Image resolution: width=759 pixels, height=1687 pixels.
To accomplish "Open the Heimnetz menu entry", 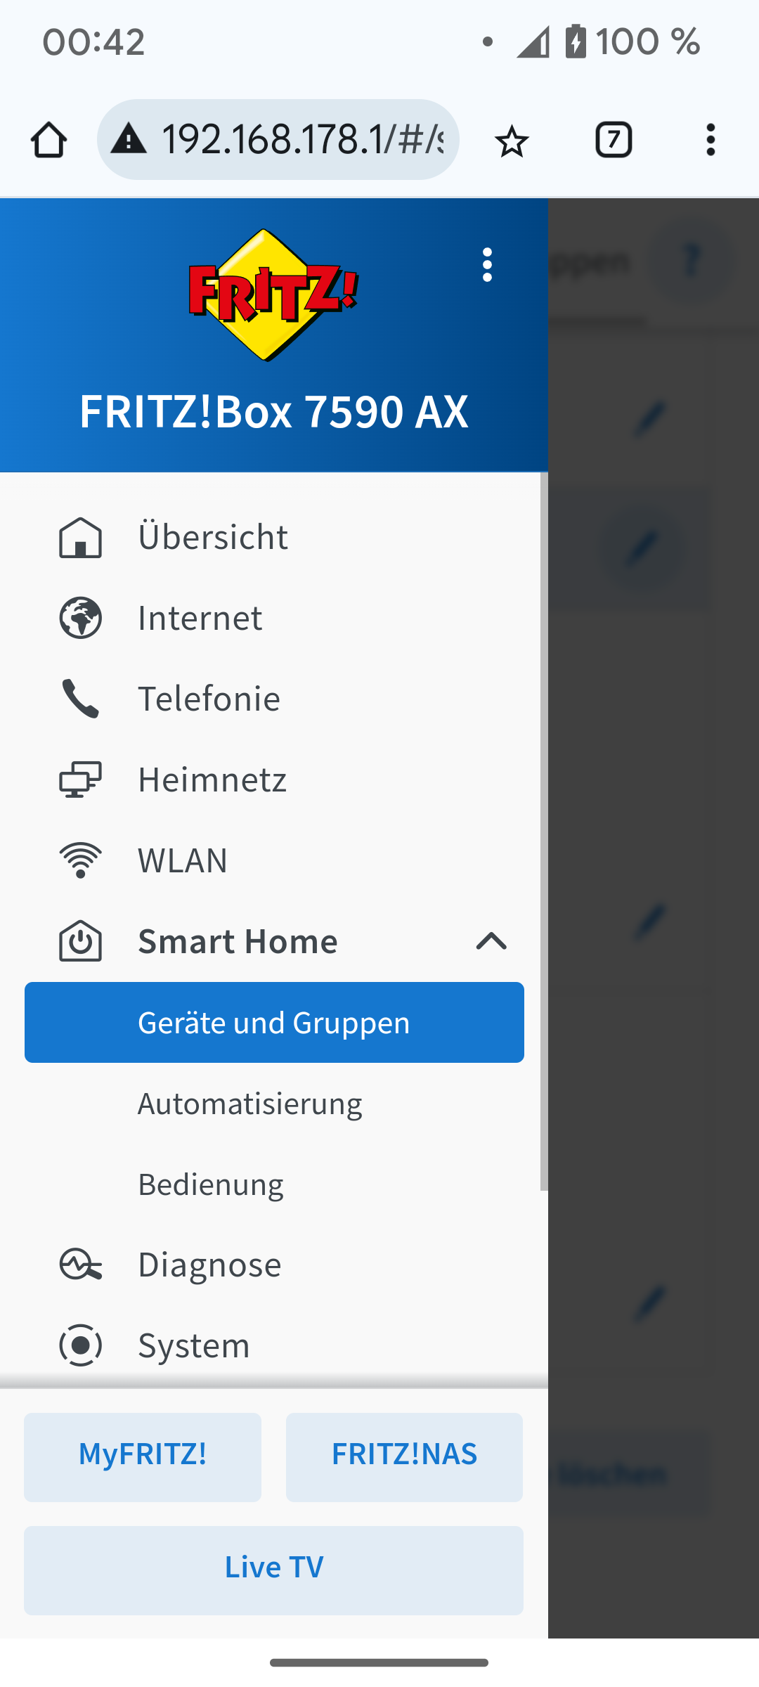I will point(274,779).
